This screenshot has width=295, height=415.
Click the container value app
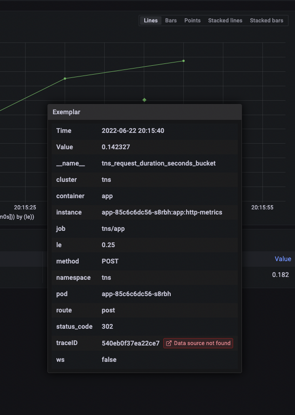[107, 196]
